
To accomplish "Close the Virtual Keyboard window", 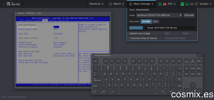I will [200, 55].
